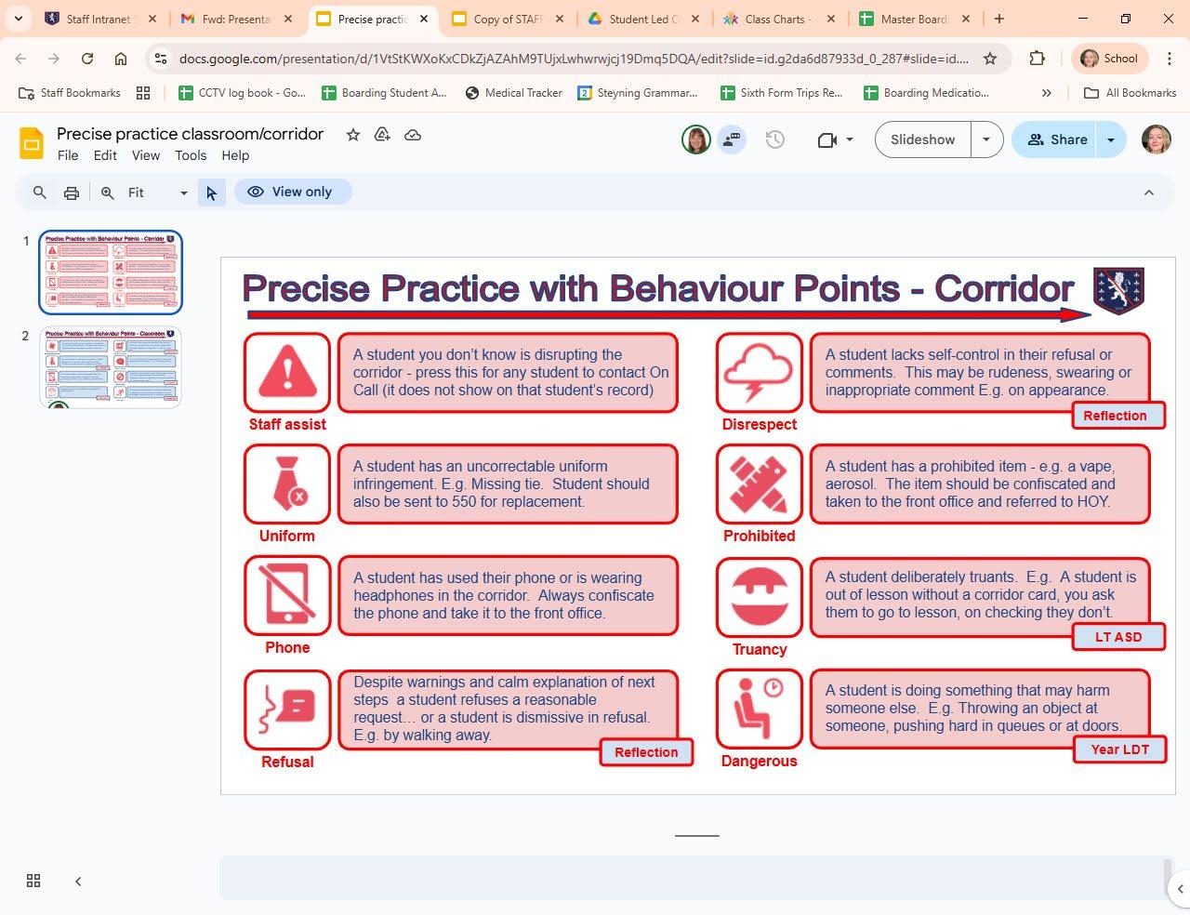
Task: Open the Google Slides home logo
Action: pyautogui.click(x=32, y=144)
